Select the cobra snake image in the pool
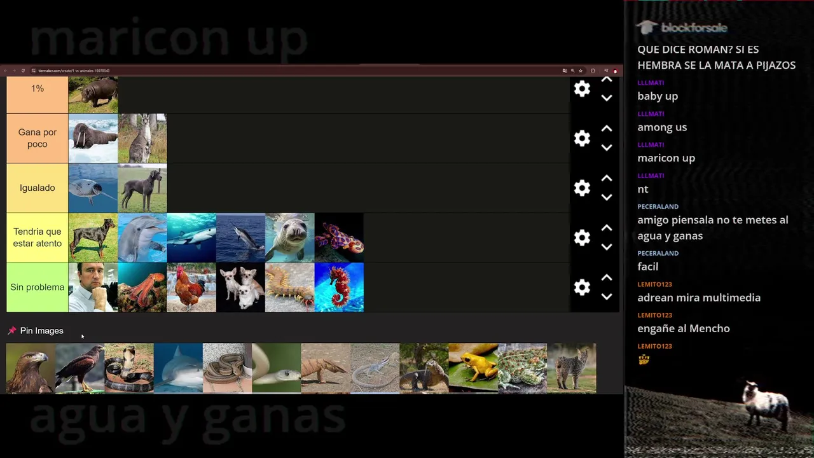The height and width of the screenshot is (458, 814). 129,368
